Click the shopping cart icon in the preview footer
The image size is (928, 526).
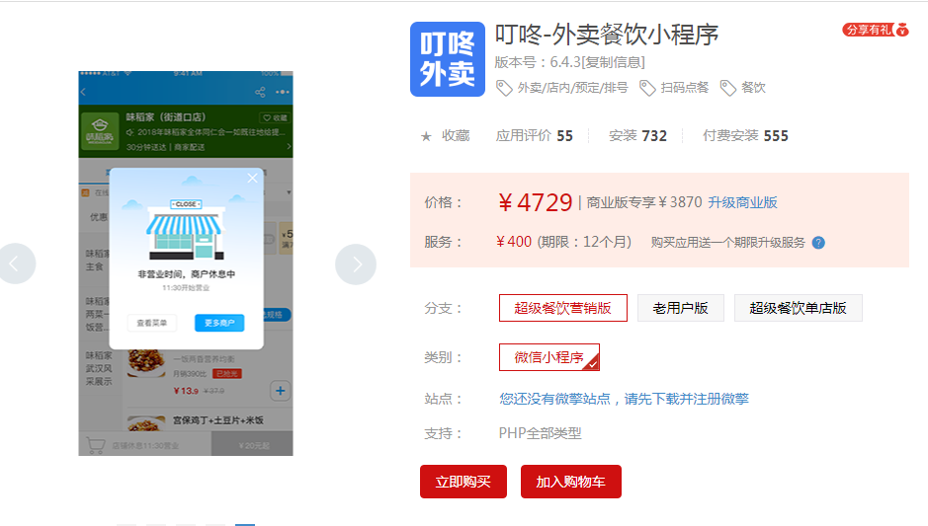(x=95, y=445)
